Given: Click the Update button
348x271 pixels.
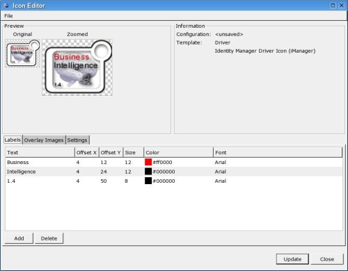Looking at the screenshot, I should tap(292, 259).
